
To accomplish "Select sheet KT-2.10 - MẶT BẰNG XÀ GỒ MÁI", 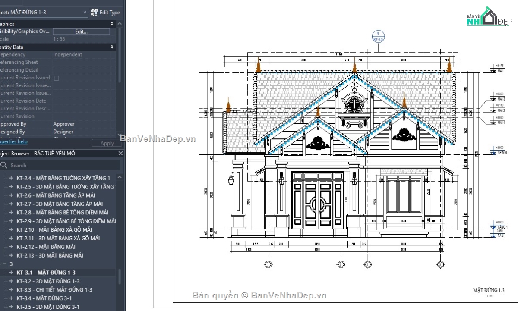I will coord(54,230).
